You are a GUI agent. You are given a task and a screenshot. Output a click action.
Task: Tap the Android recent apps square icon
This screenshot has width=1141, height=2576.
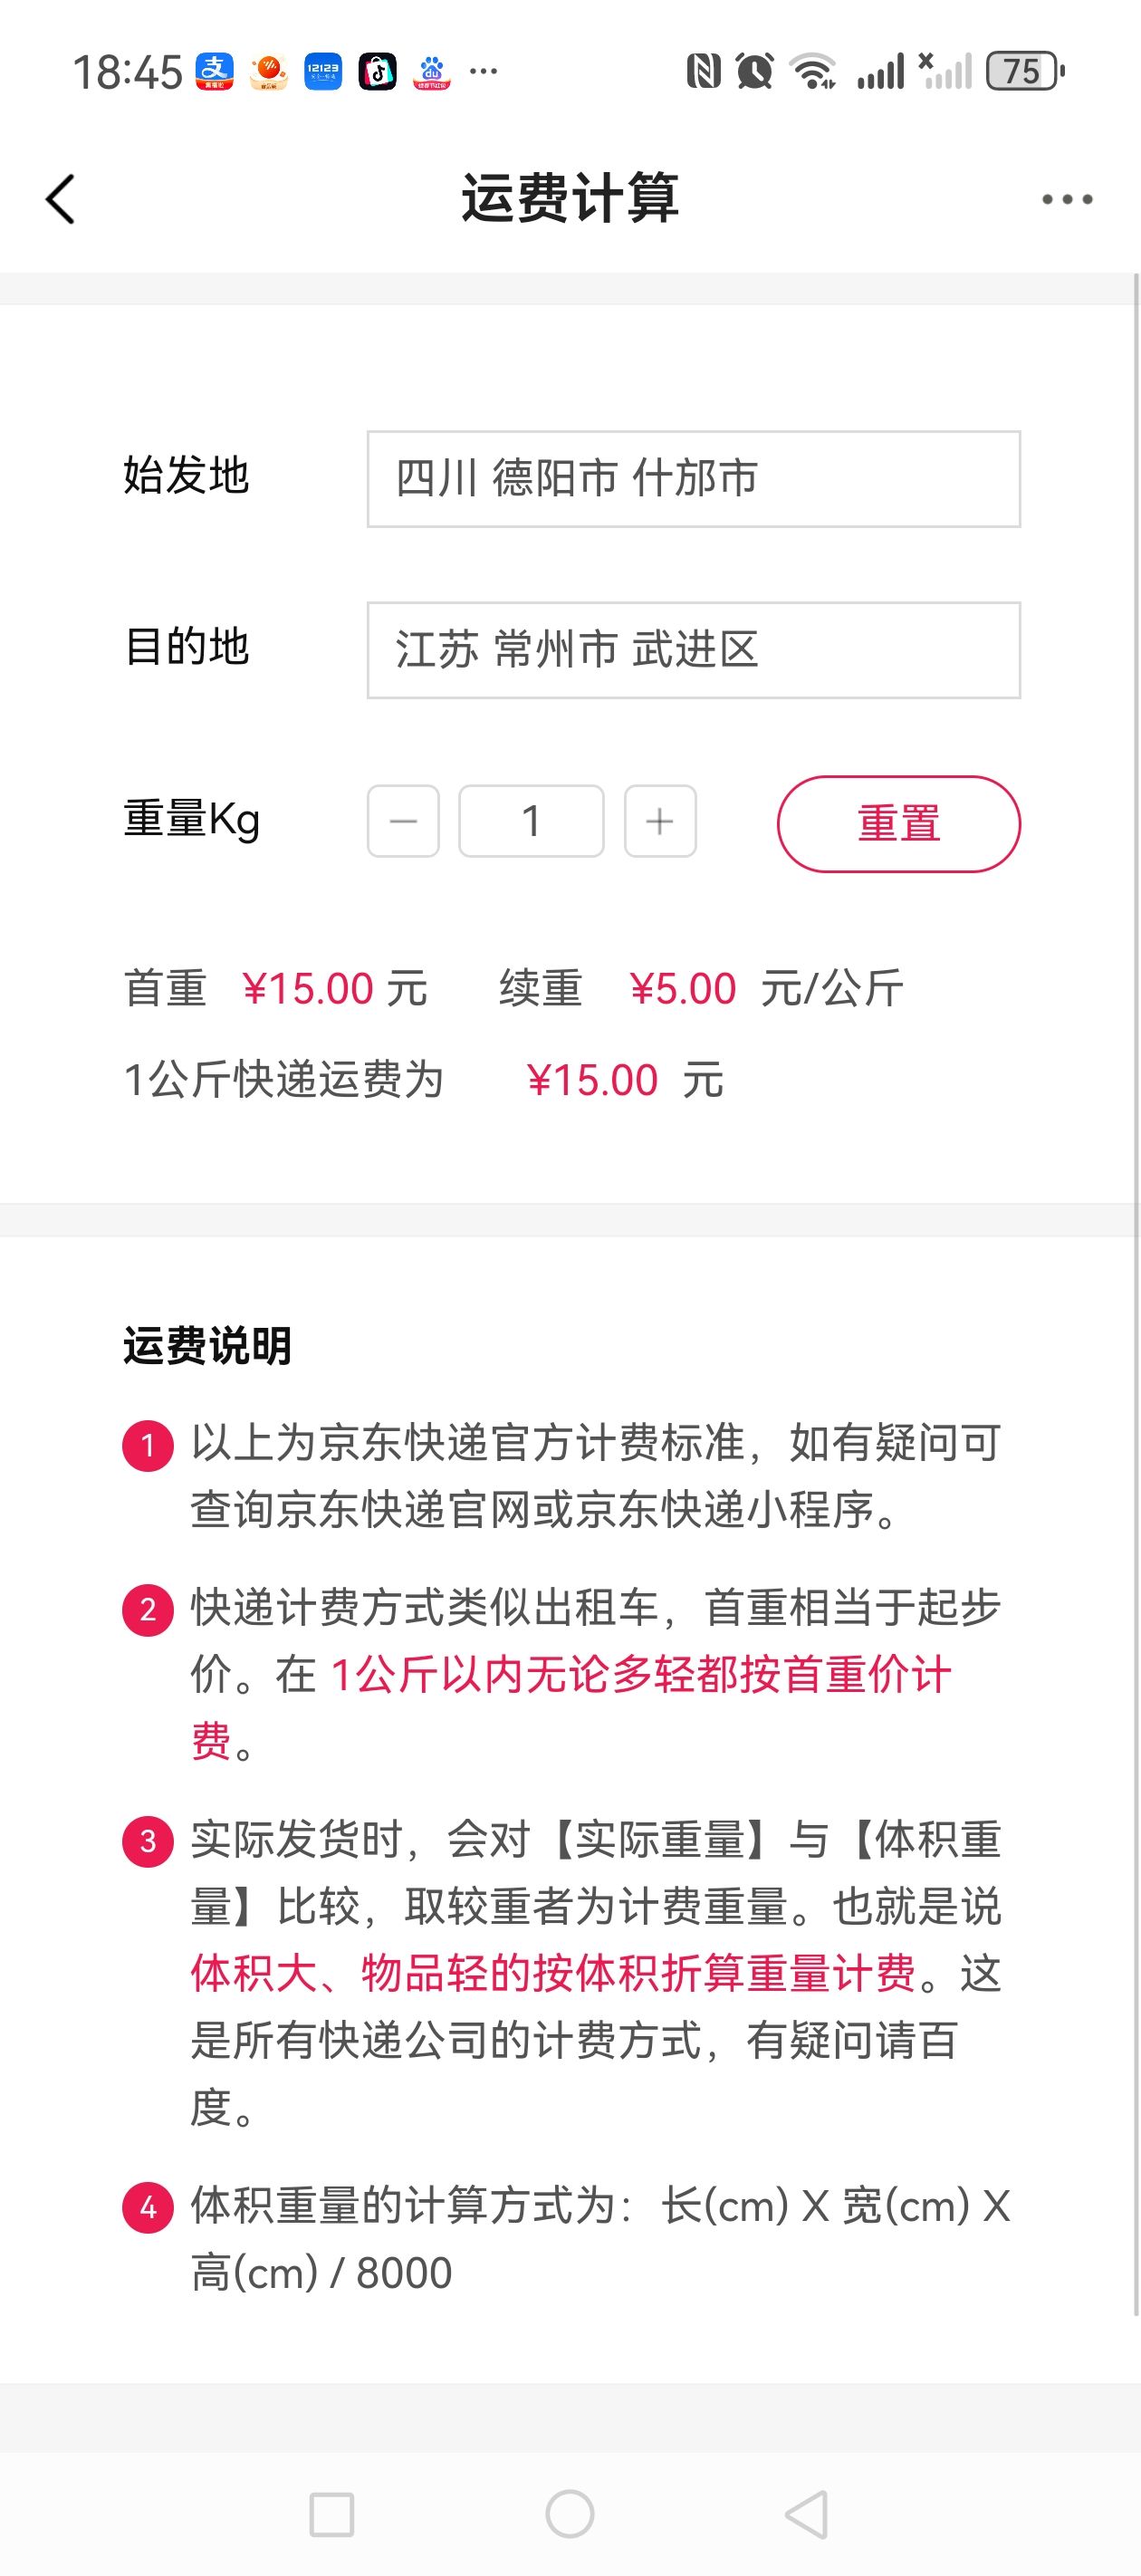pyautogui.click(x=332, y=2514)
